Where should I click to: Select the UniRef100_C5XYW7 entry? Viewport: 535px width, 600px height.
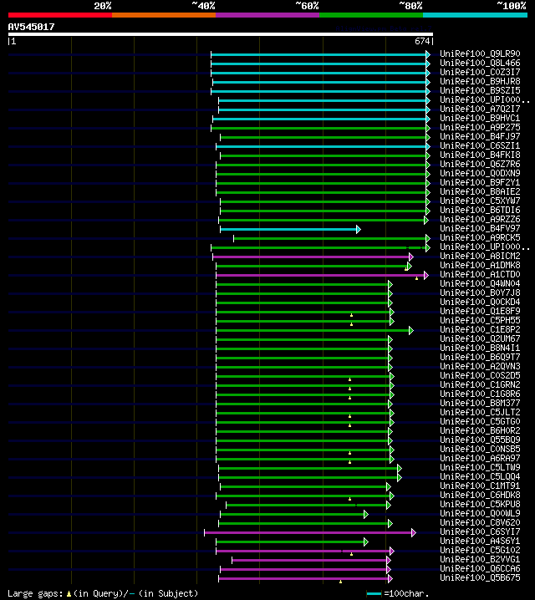[x=480, y=201]
